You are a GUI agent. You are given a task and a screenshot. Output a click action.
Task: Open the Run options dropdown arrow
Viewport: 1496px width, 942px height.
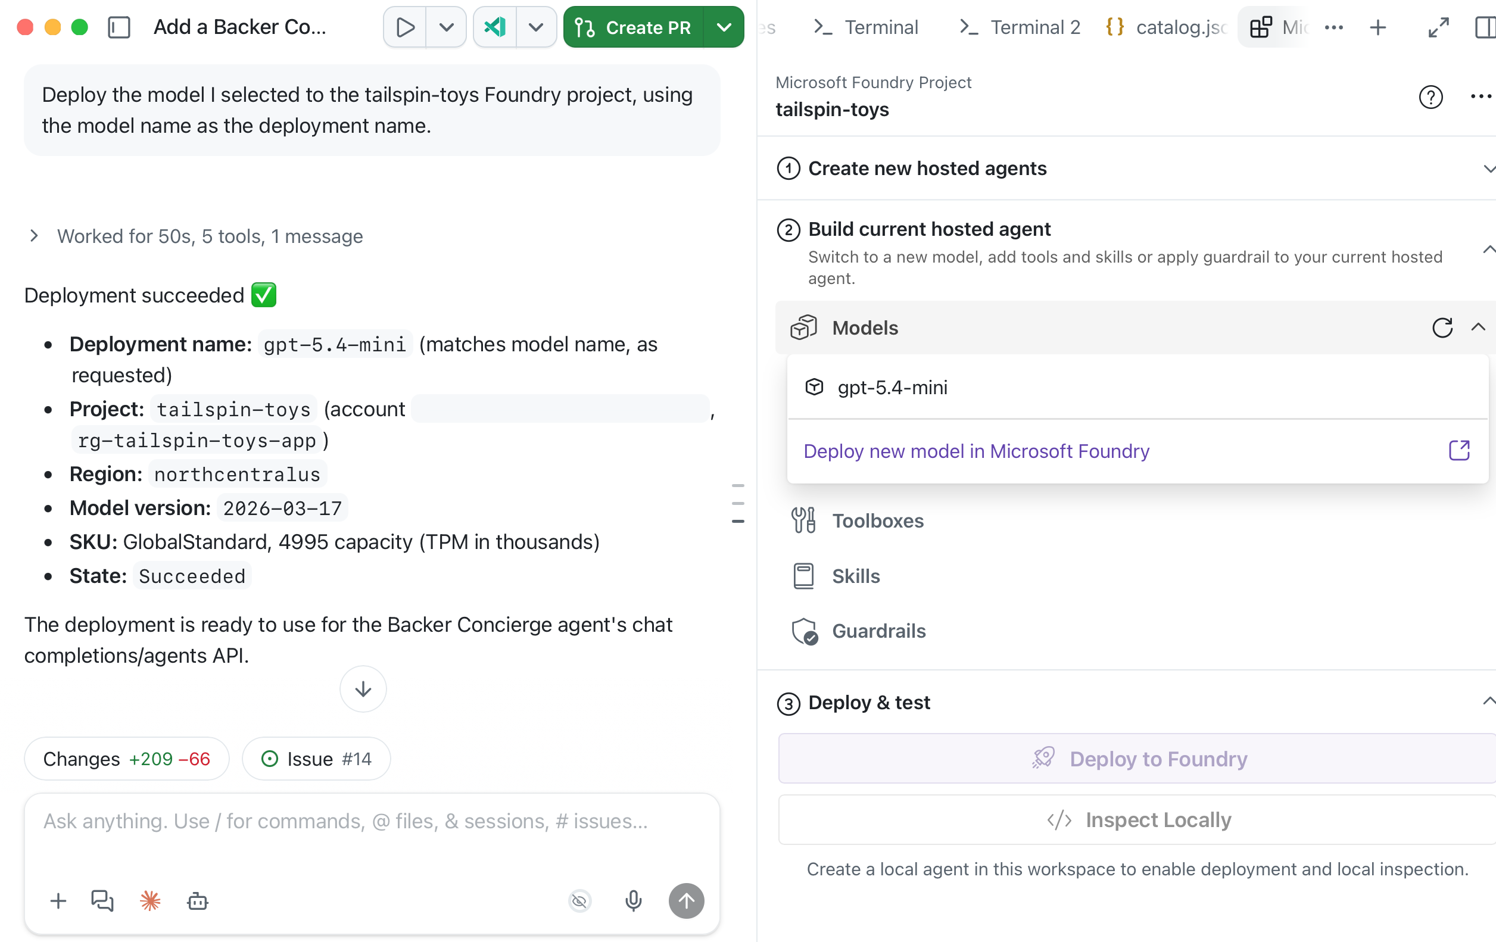click(x=446, y=27)
